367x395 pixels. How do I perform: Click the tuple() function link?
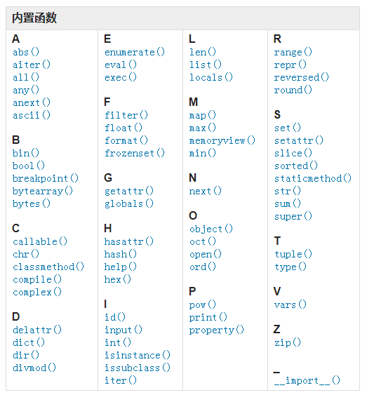[293, 254]
